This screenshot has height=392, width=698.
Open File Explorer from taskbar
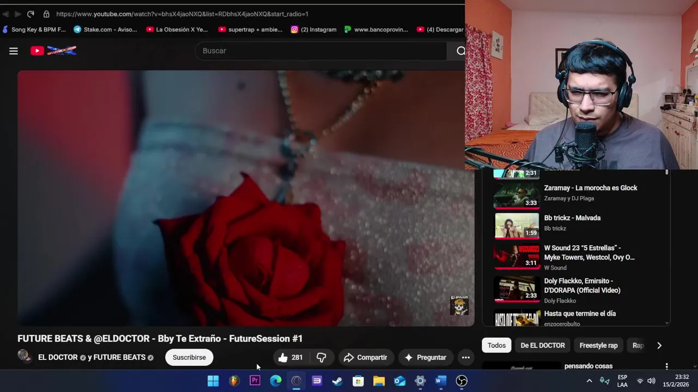click(x=379, y=381)
